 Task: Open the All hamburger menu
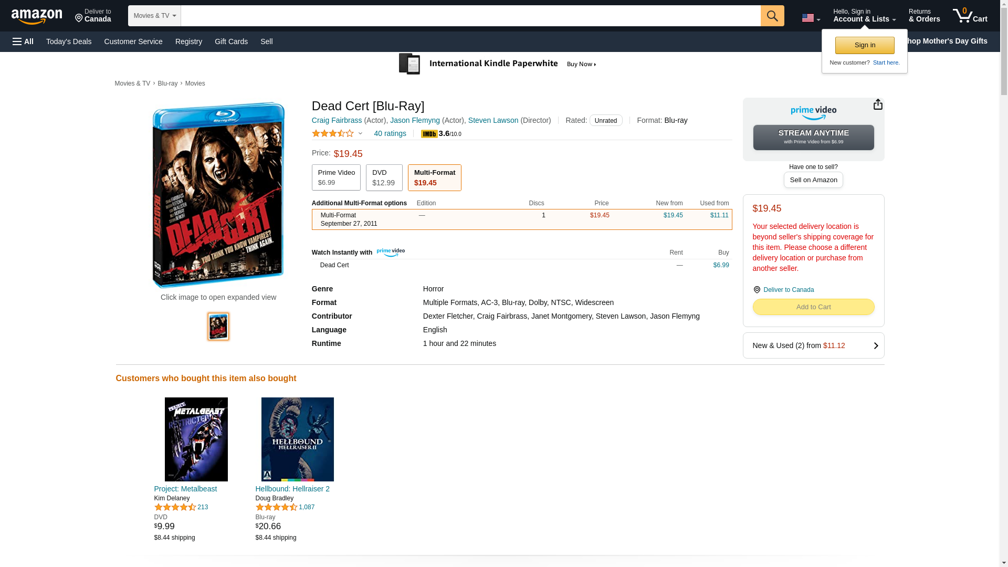(23, 41)
